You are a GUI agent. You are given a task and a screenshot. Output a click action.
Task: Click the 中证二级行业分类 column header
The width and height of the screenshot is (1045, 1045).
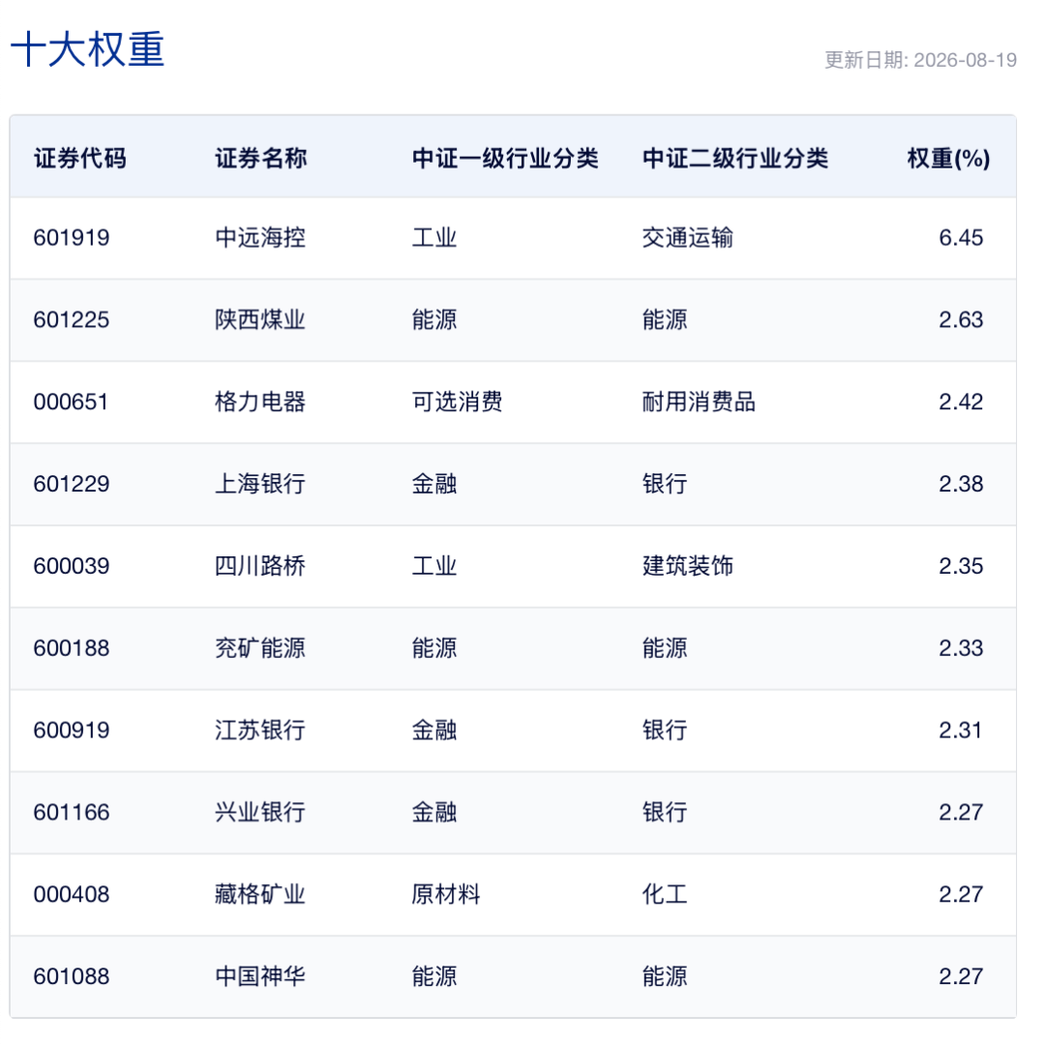pos(735,159)
